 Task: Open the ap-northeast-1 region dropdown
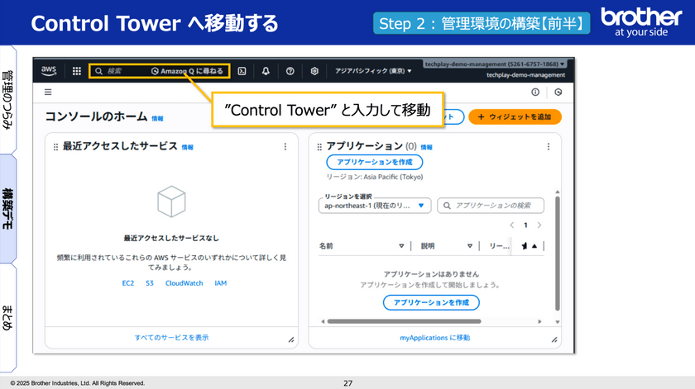(375, 206)
